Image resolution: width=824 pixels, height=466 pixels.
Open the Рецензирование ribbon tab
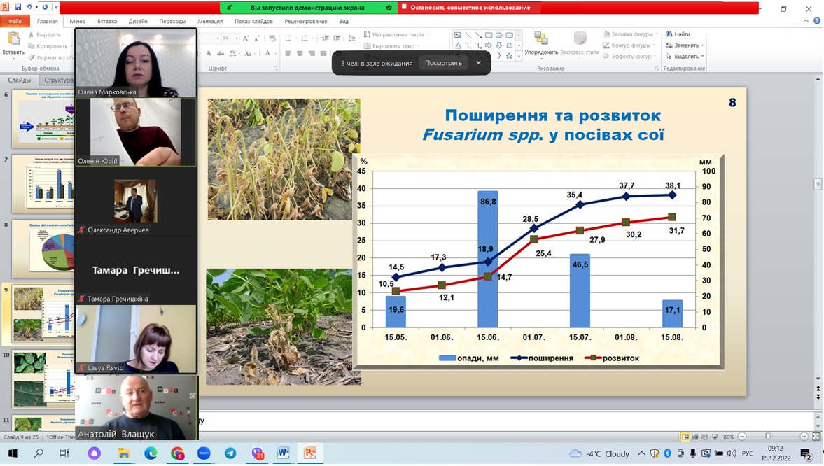point(306,21)
